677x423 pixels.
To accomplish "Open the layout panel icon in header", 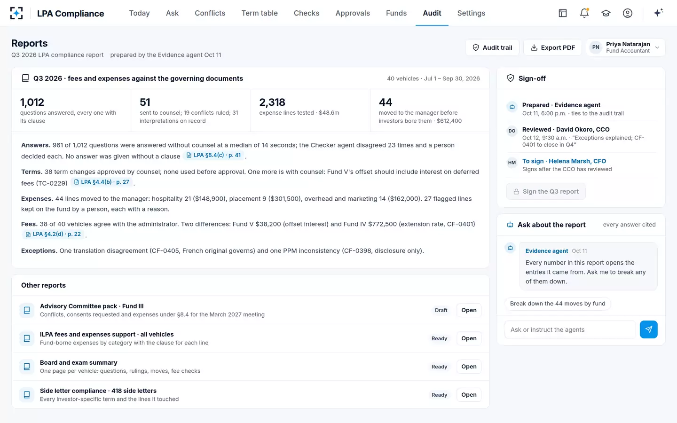I will 563,13.
